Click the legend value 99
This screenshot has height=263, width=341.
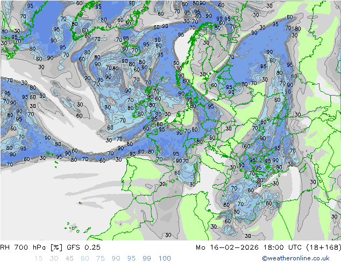pyautogui.click(x=147, y=258)
